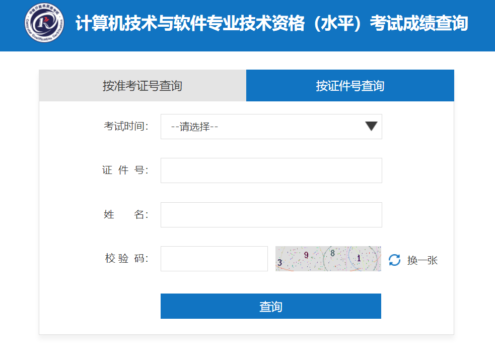Click the captcha verification image
495x348 pixels.
click(328, 259)
